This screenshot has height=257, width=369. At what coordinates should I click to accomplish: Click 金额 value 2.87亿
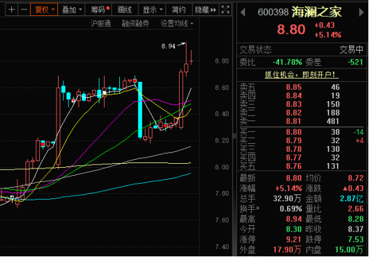(x=352, y=198)
